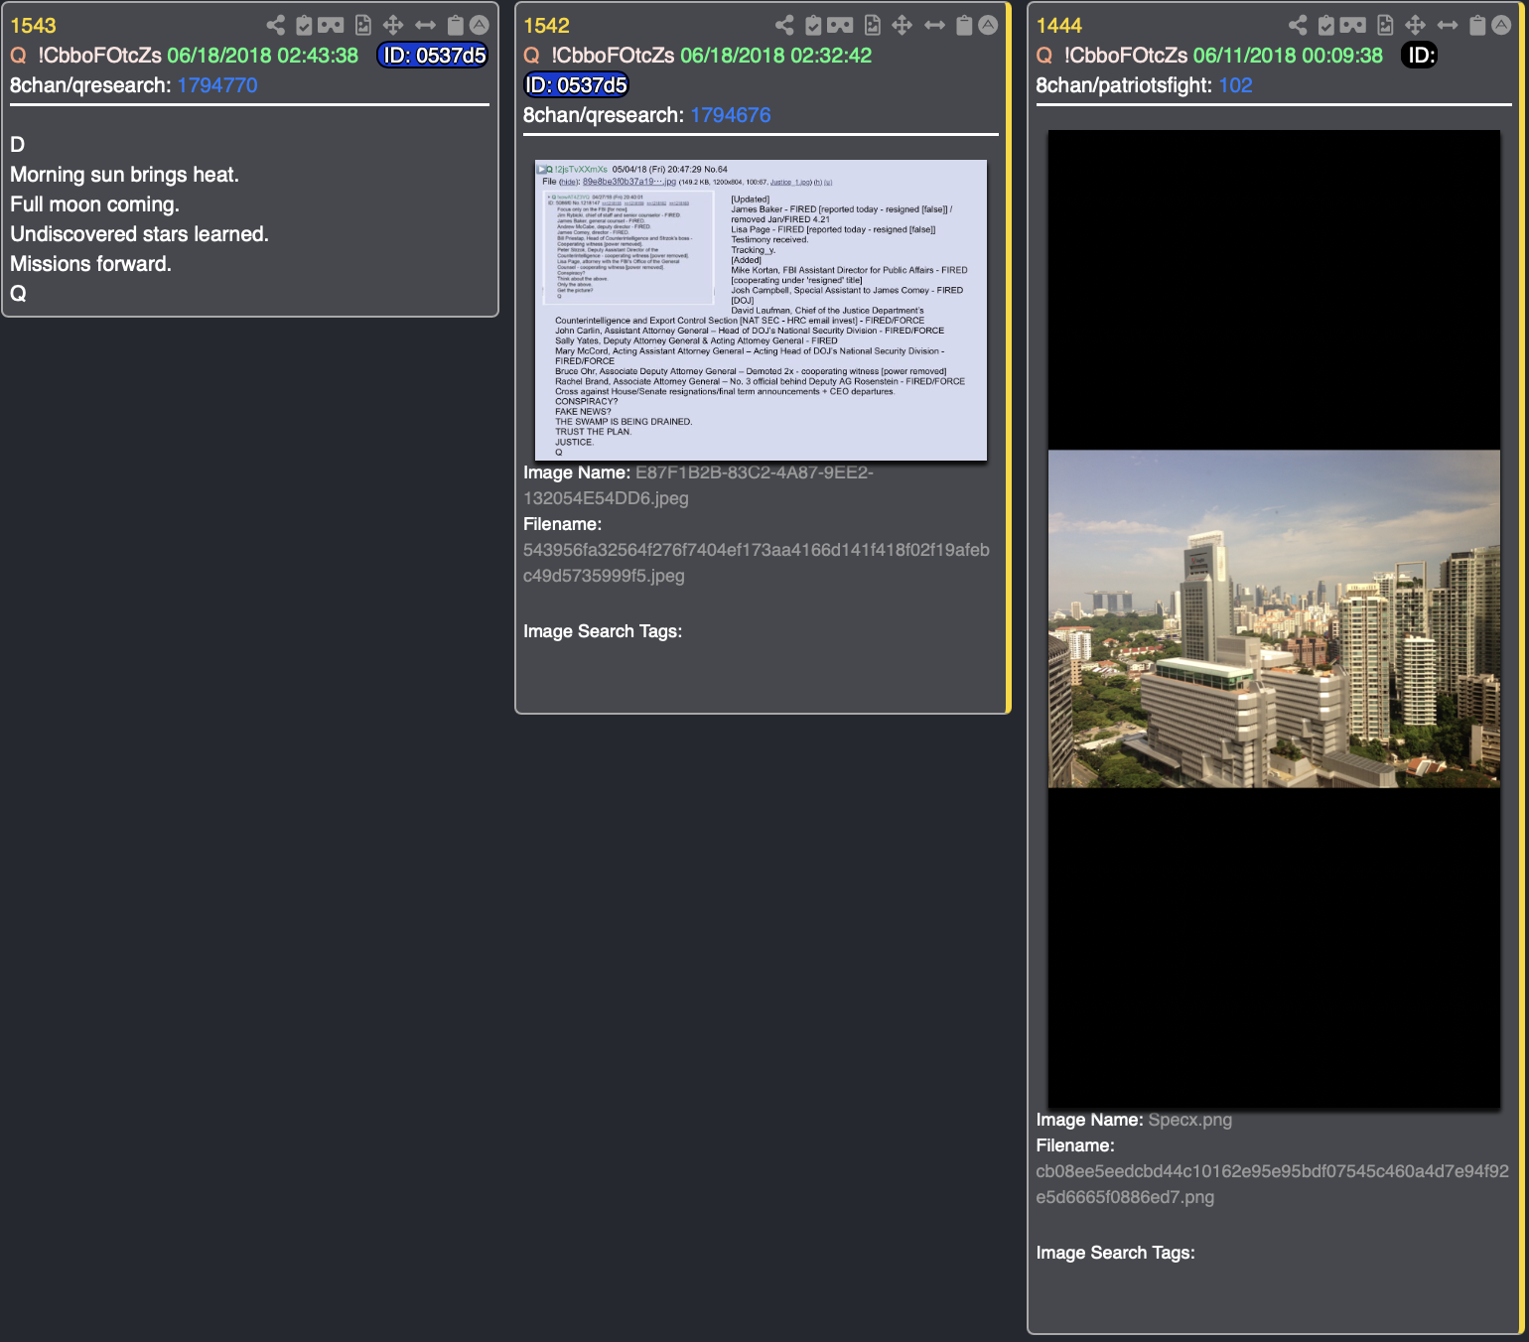Click orange Q label on post 1543
Screen dimensions: 1529x1342
click(19, 56)
